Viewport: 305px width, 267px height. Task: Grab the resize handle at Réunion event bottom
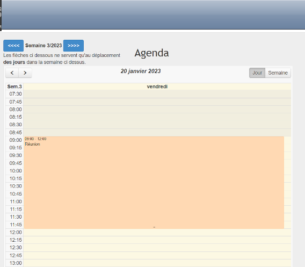click(154, 227)
